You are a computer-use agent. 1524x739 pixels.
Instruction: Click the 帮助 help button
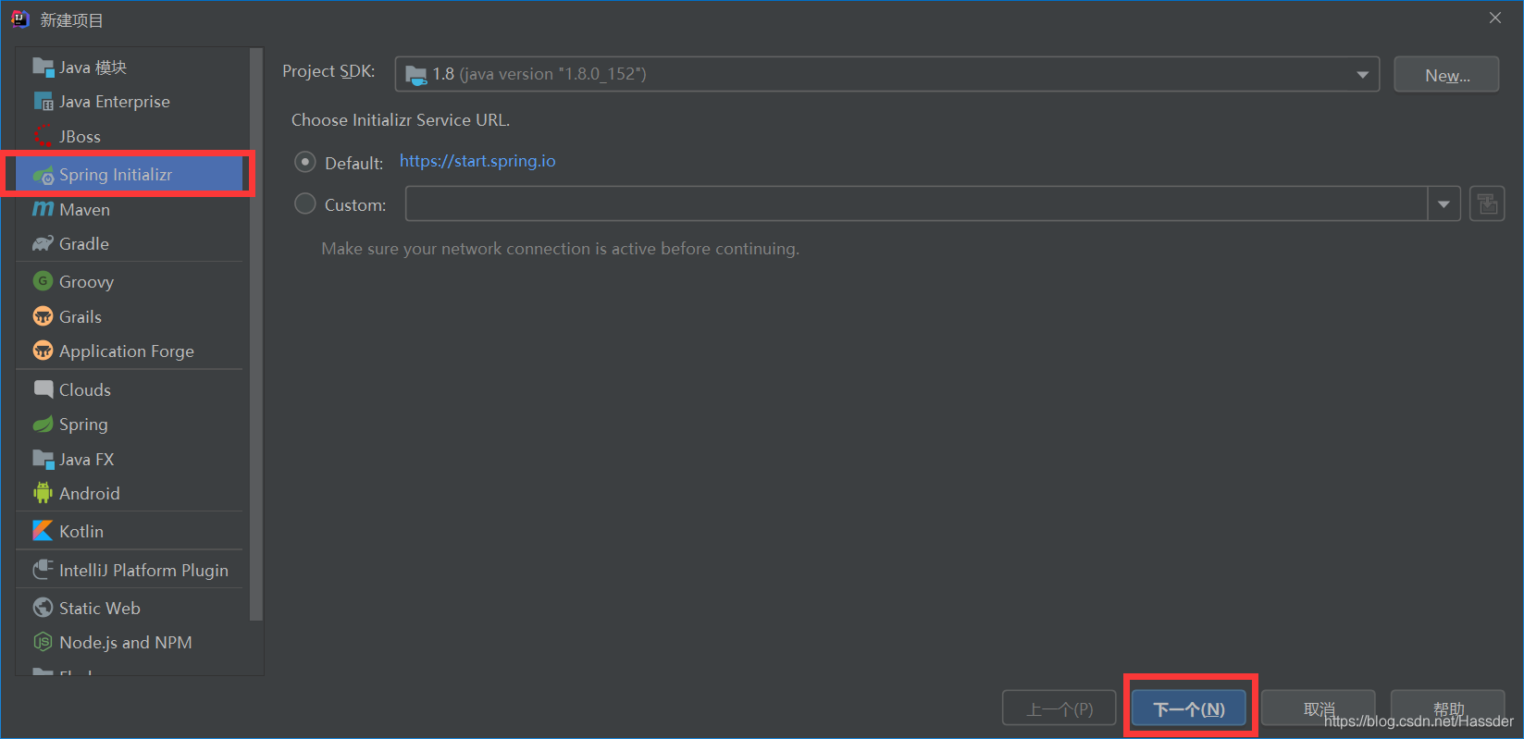point(1448,708)
